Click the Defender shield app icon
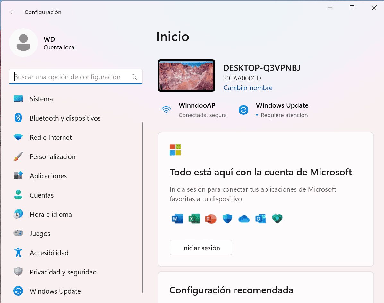This screenshot has height=303, width=384. pos(227,219)
